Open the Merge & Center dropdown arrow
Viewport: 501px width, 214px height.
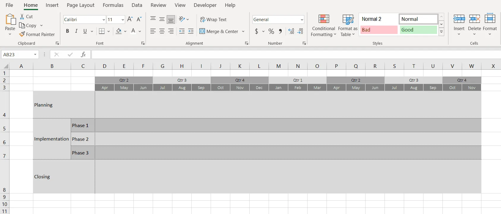coord(243,31)
